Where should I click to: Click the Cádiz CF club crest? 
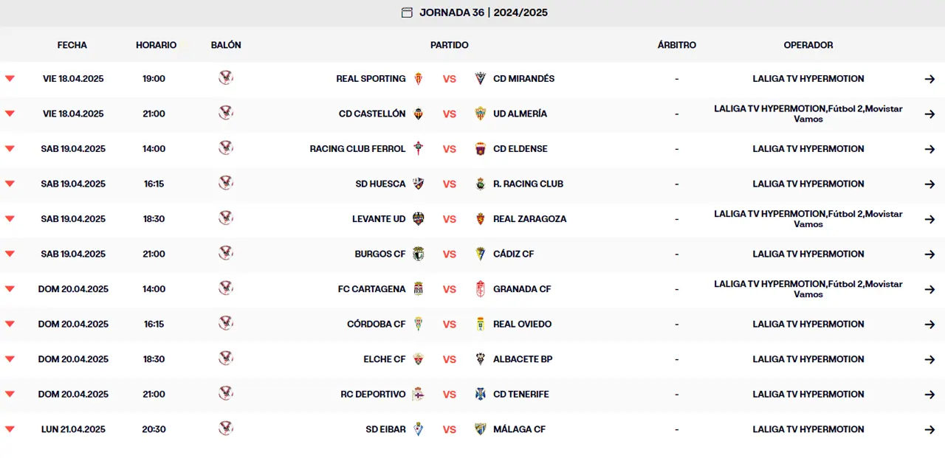pyautogui.click(x=481, y=254)
